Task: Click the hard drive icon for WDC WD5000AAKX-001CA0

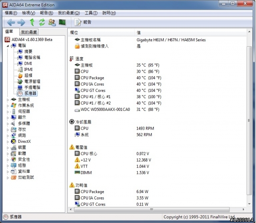Action: click(x=77, y=110)
